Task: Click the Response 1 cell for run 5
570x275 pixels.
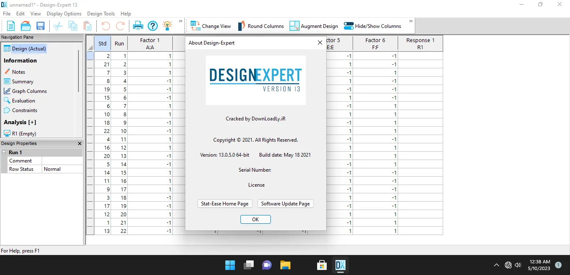Action: [420, 89]
